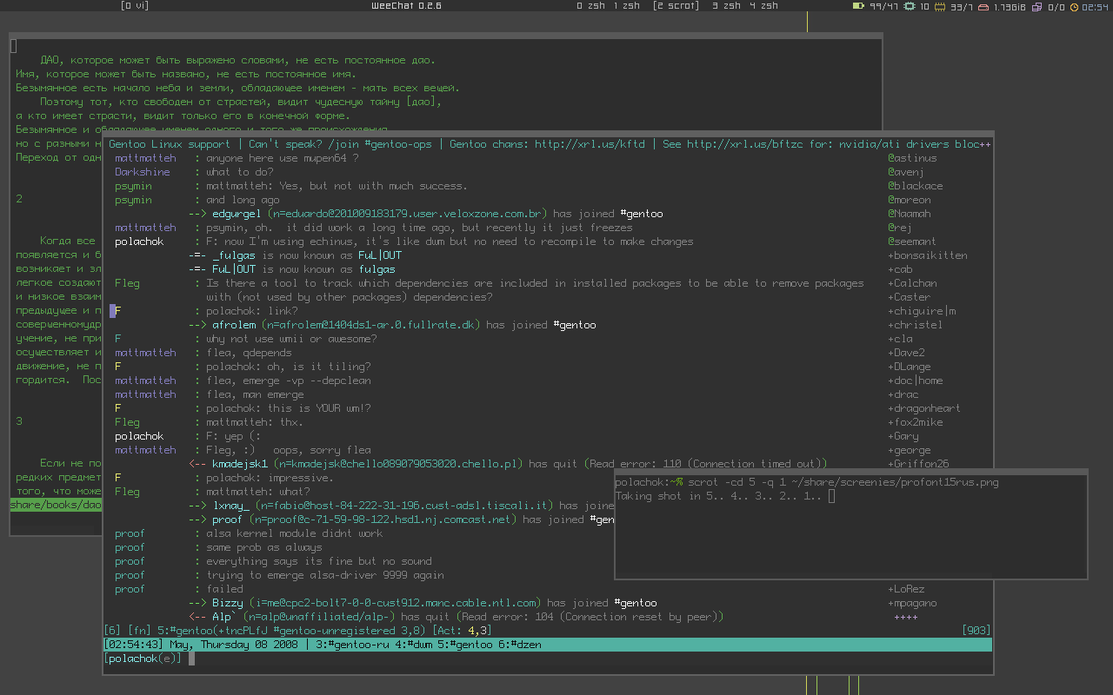Click the RAM memory icon
This screenshot has height=695, width=1113.
pos(942,6)
